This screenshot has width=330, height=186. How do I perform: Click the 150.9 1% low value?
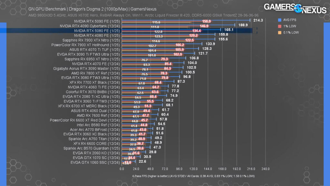(x=207, y=22)
